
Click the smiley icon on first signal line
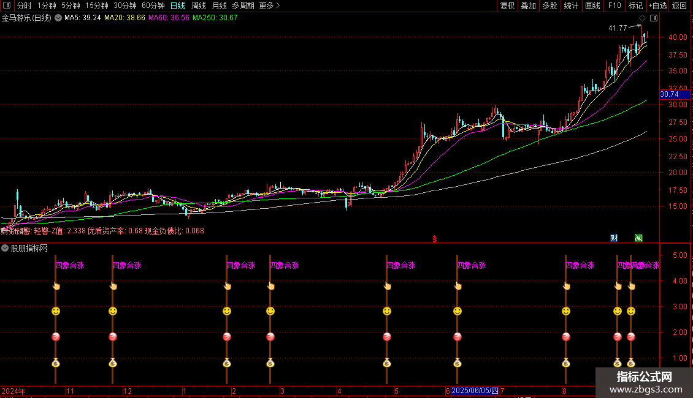pos(56,311)
